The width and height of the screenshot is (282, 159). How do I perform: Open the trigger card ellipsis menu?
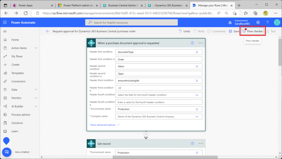tap(200, 43)
